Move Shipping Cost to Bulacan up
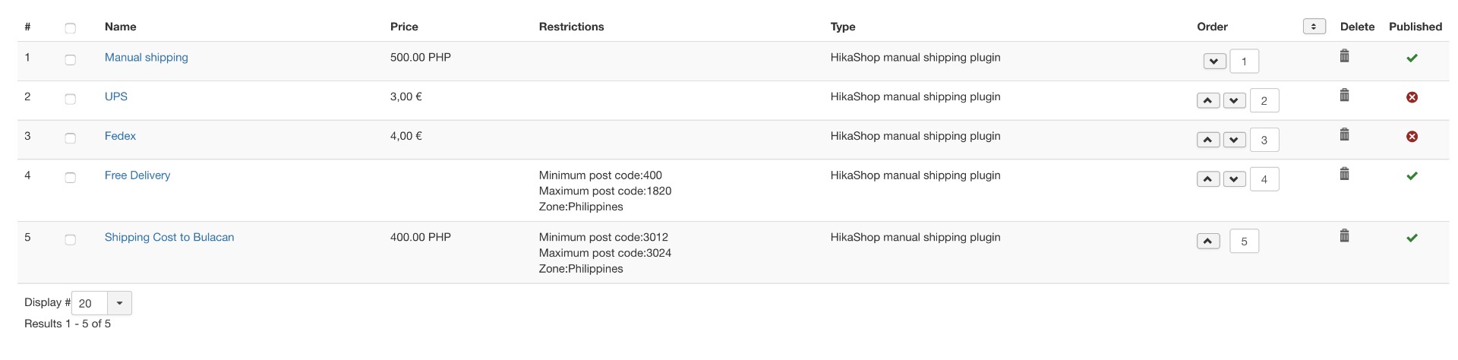This screenshot has width=1458, height=360. click(x=1207, y=242)
